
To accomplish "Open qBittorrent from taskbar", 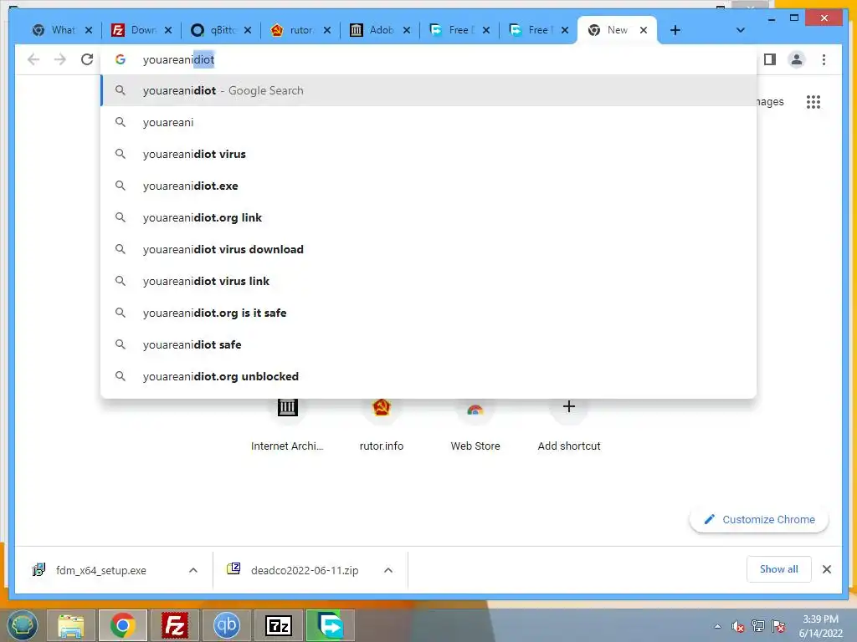I will coord(226,625).
